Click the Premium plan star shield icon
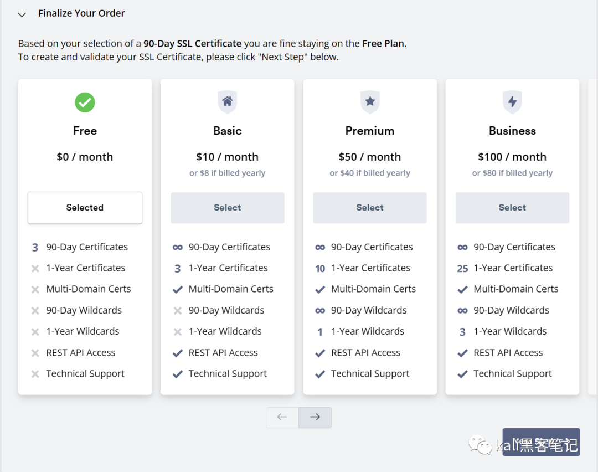 pos(370,102)
